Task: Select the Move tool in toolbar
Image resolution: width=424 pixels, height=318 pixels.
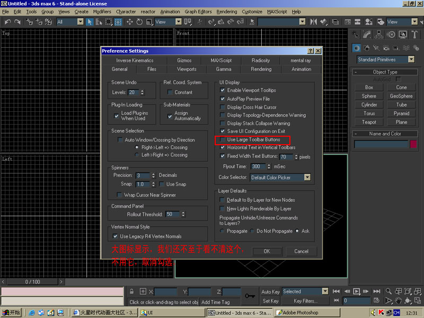Action: (129, 22)
